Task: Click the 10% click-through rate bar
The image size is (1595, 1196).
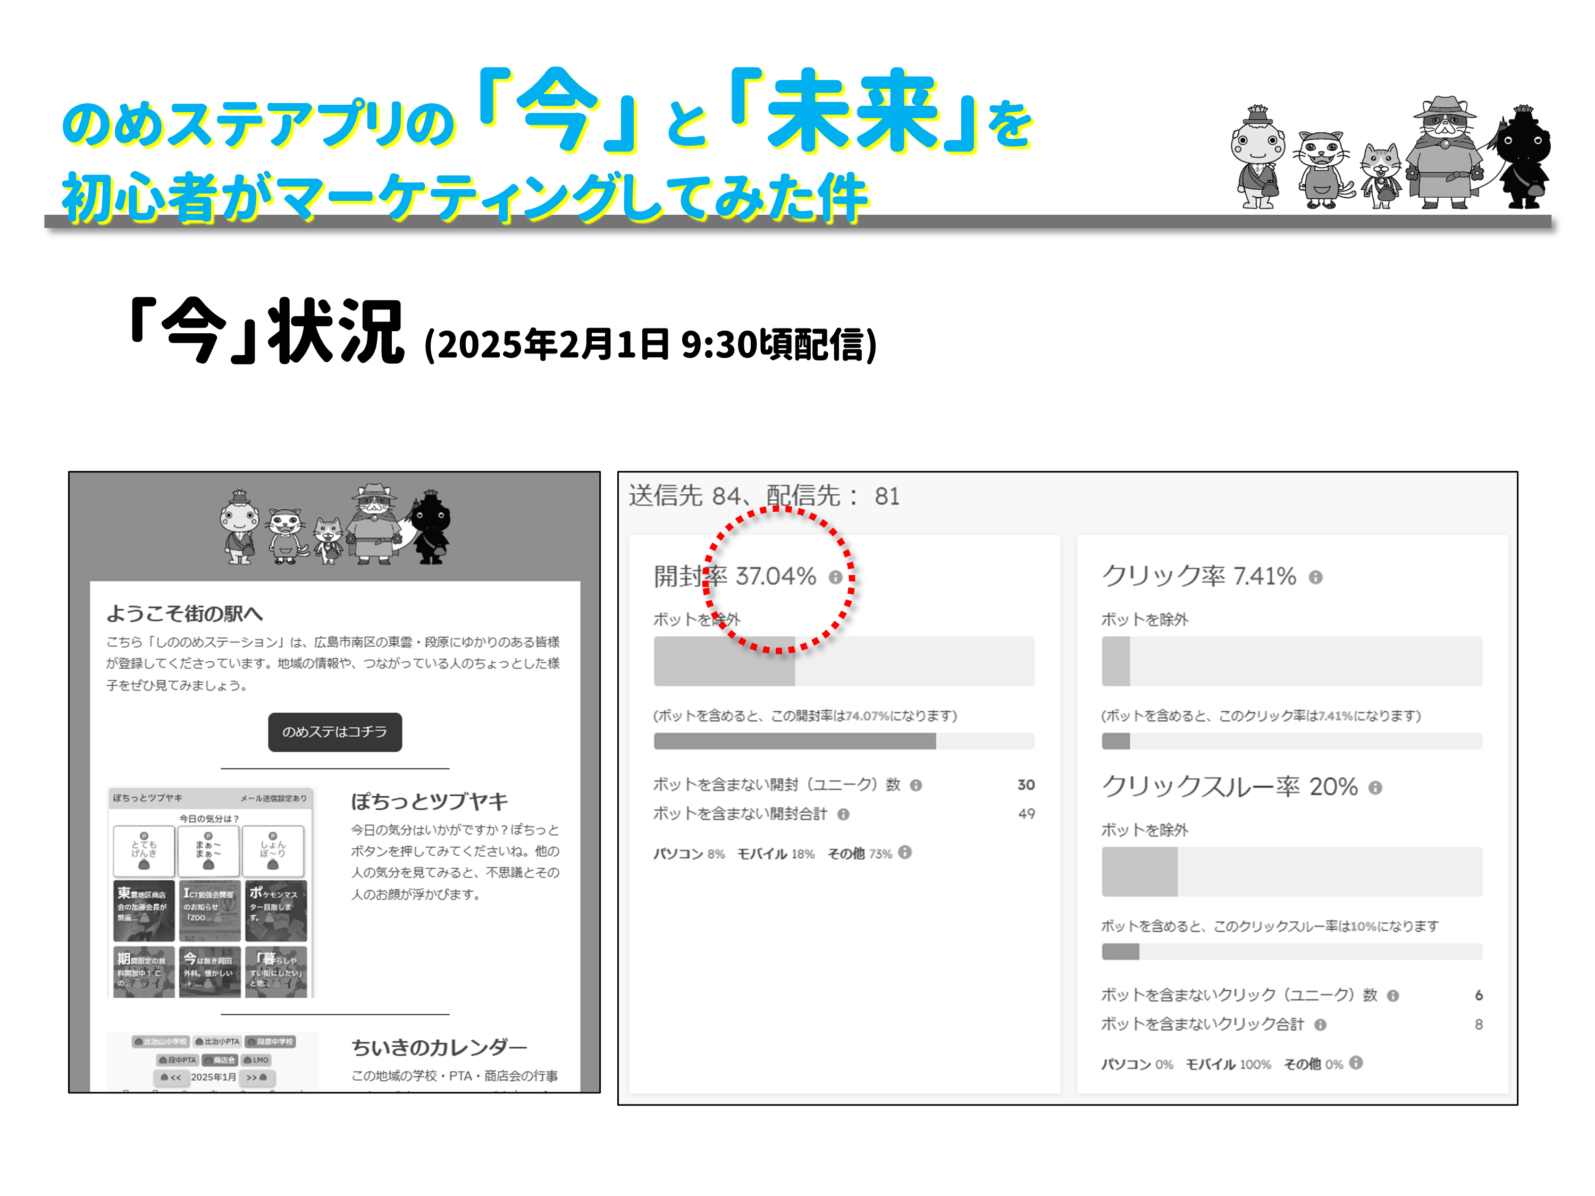Action: coord(1291,951)
